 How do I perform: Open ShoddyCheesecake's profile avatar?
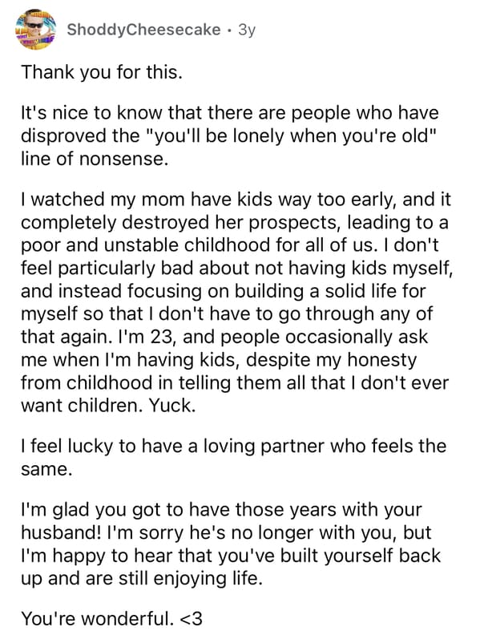click(x=35, y=29)
